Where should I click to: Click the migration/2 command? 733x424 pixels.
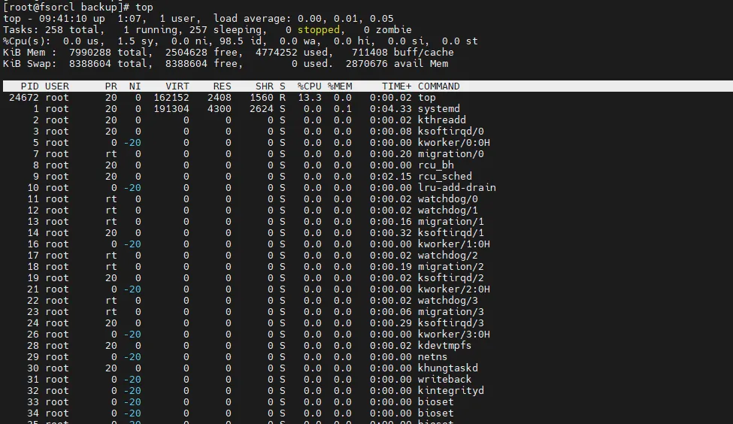[450, 266]
